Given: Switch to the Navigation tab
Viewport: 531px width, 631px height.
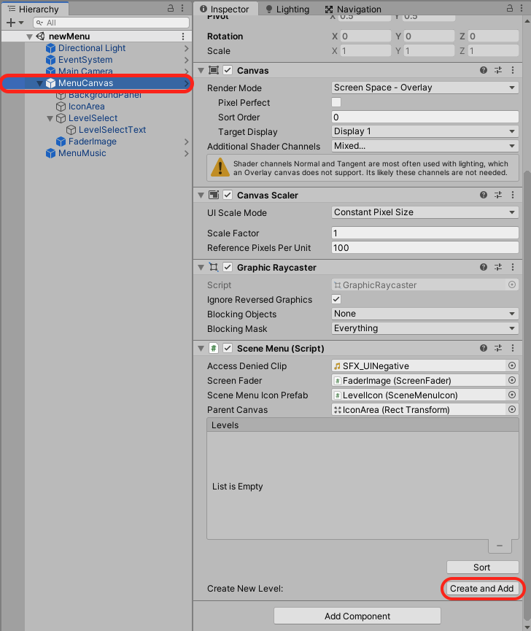Looking at the screenshot, I should pos(353,9).
